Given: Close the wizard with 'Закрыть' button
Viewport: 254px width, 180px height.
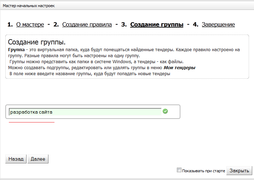Looking at the screenshot, I should click(x=239, y=170).
